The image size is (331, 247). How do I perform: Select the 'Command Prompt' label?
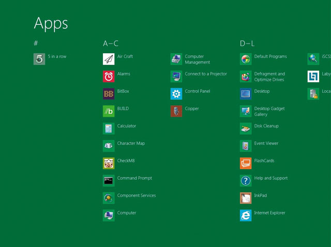pos(134,178)
